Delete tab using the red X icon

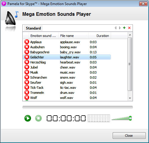[129, 28]
